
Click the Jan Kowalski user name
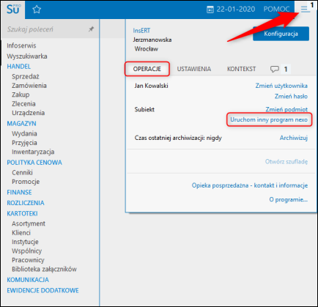[151, 86]
